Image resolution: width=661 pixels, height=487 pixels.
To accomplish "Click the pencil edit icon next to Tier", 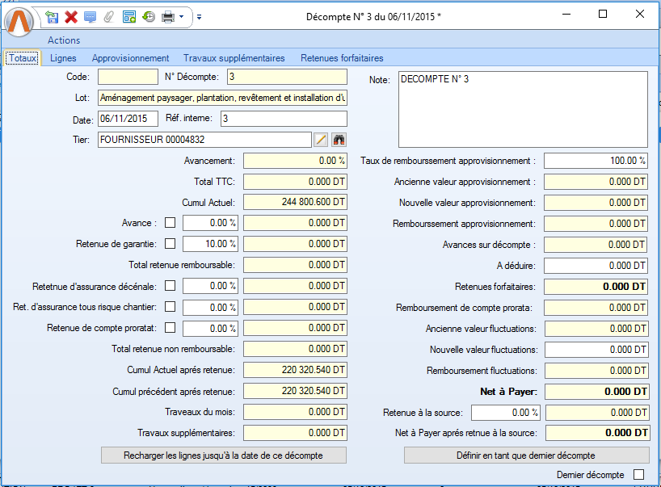I will [x=321, y=140].
